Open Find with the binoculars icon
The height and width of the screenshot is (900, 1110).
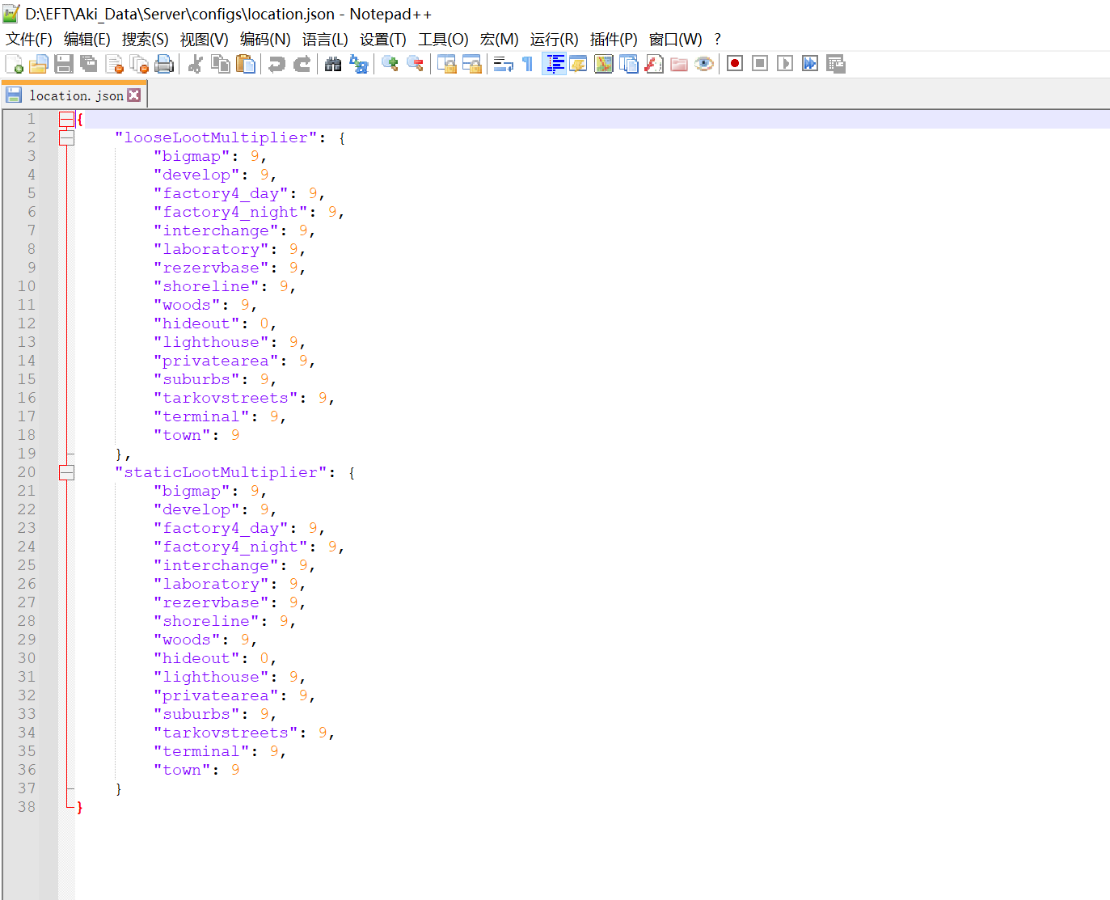click(333, 64)
